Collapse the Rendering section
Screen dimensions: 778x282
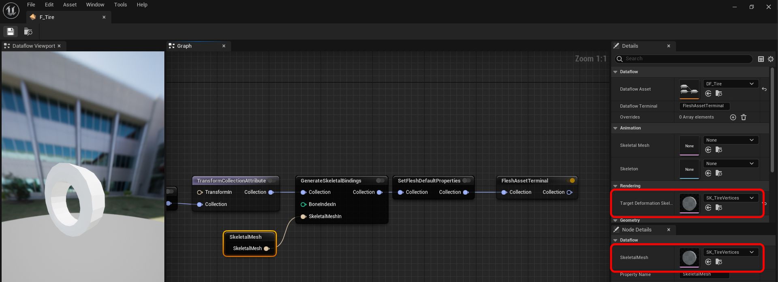click(616, 186)
